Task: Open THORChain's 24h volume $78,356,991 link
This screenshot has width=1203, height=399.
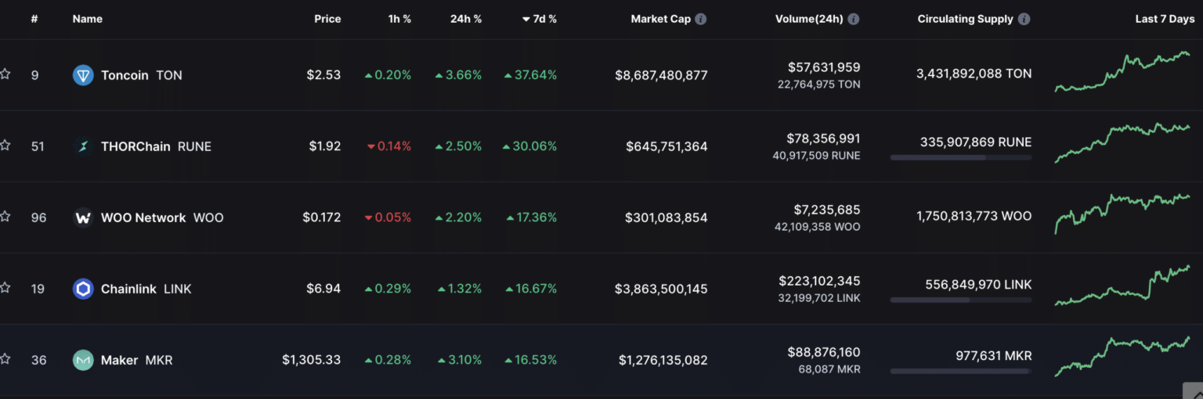Action: click(823, 138)
